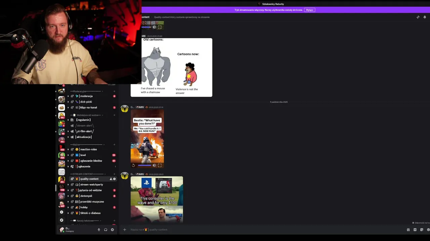The width and height of the screenshot is (430, 241).
Task: Click Wyłącz button in streamer mode banner
Action: point(310,10)
